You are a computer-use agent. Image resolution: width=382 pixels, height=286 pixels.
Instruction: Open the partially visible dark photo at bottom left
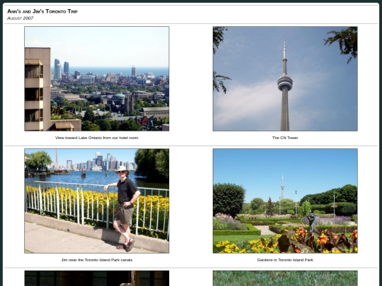coord(97,278)
